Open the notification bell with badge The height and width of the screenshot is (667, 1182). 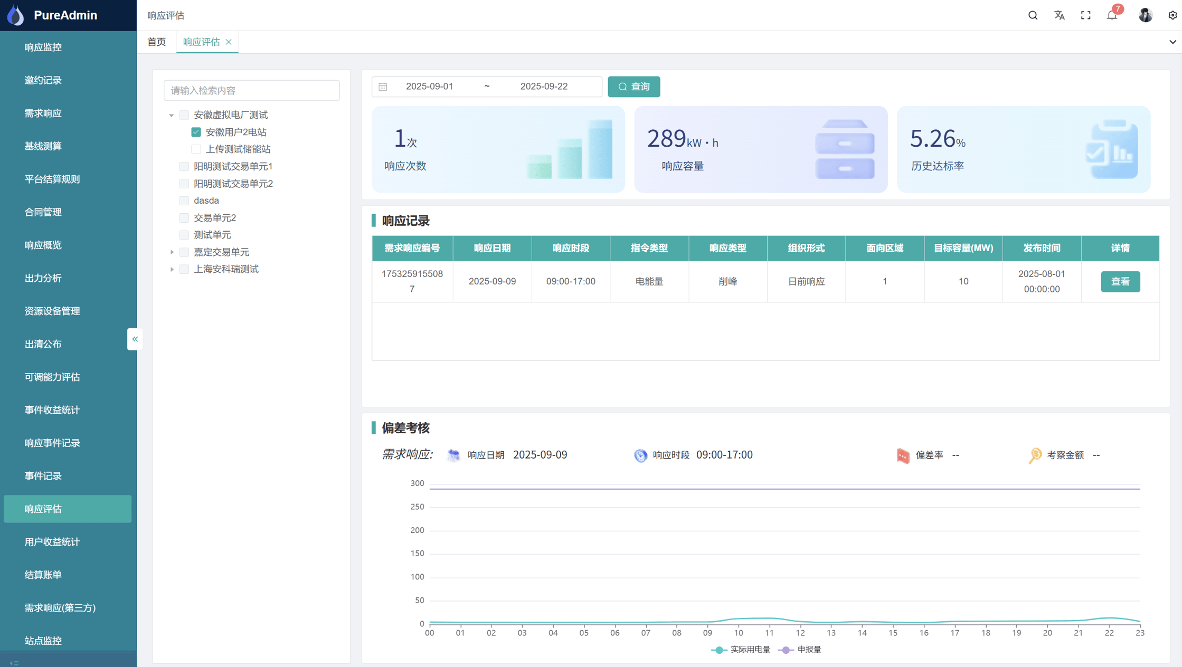[1112, 15]
